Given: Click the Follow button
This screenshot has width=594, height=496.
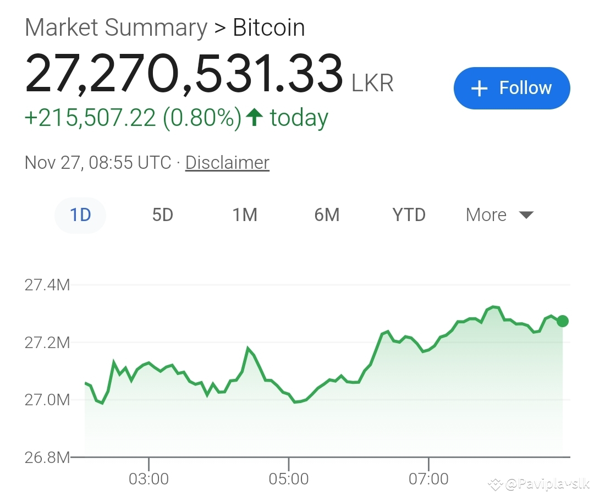Looking at the screenshot, I should point(512,88).
